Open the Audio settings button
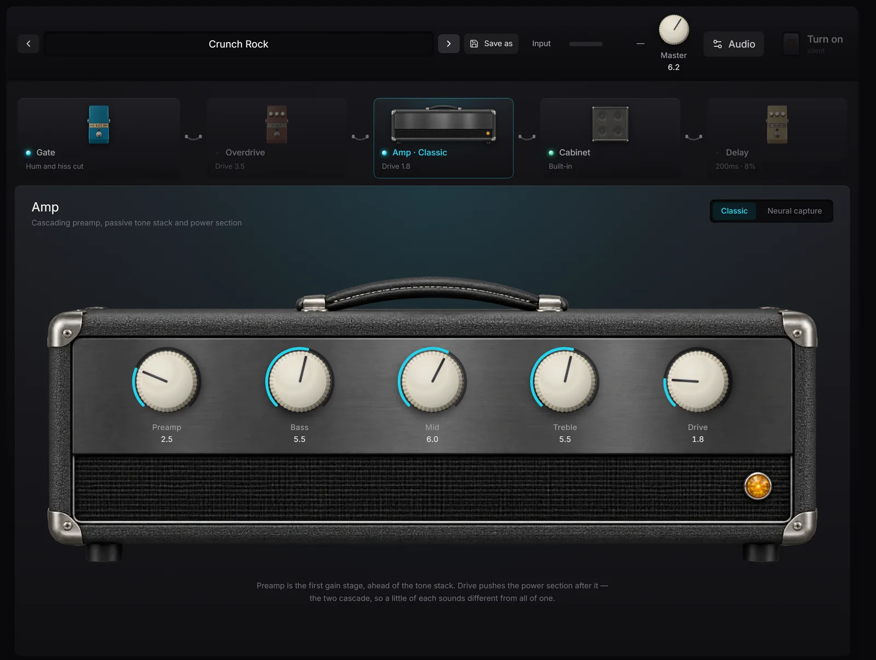This screenshot has width=876, height=660. pos(733,44)
